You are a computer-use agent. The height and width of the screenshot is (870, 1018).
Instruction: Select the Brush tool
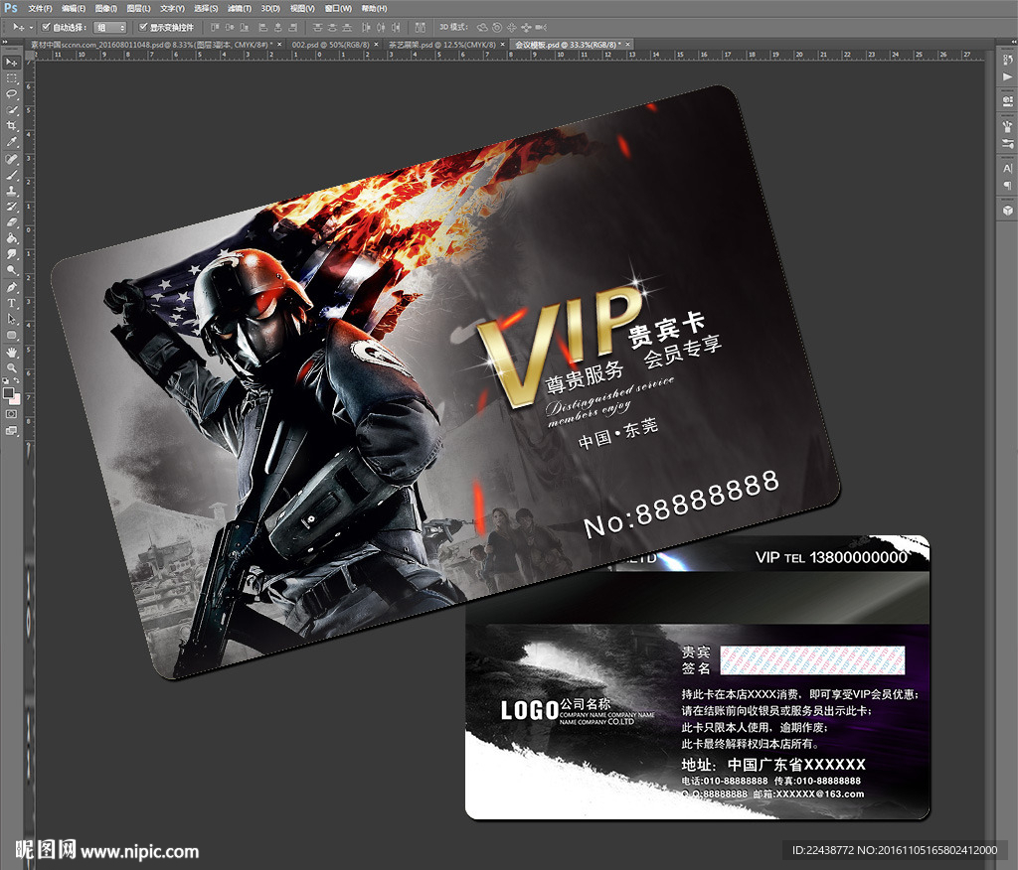click(x=12, y=175)
